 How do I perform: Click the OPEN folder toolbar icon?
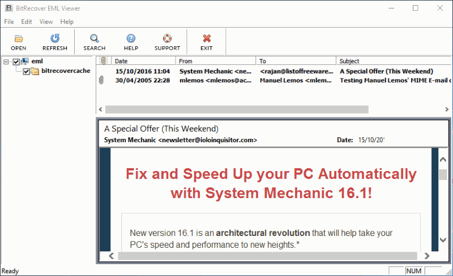pyautogui.click(x=19, y=38)
